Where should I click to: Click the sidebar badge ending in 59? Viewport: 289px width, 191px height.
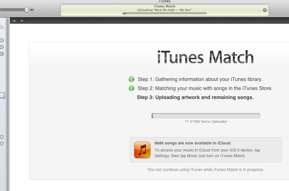2,40
